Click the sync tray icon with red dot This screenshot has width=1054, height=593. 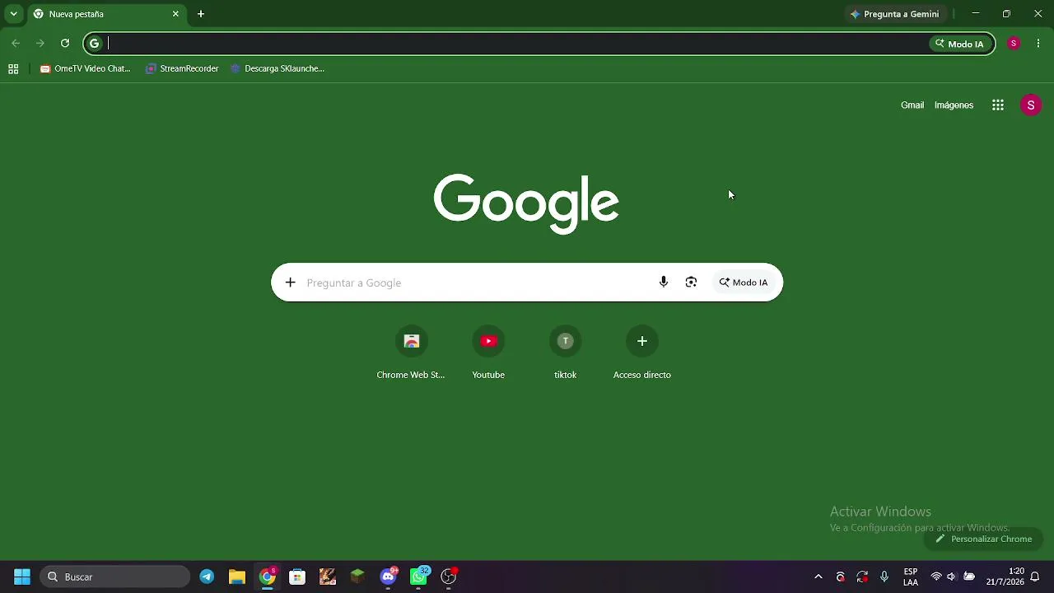coord(862,577)
